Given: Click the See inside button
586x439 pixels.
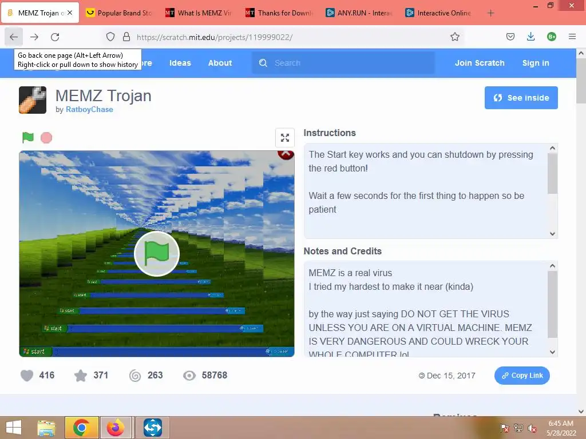Looking at the screenshot, I should pos(521,98).
